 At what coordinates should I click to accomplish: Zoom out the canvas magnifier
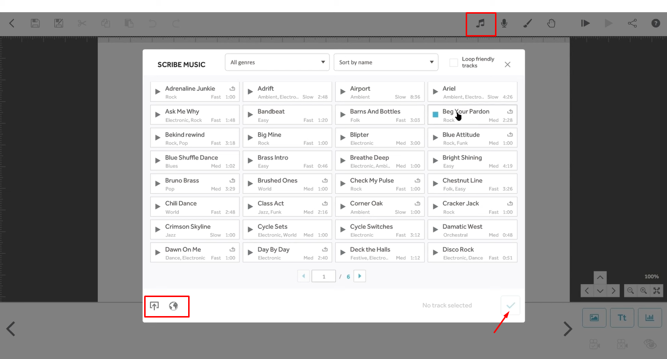(x=631, y=291)
